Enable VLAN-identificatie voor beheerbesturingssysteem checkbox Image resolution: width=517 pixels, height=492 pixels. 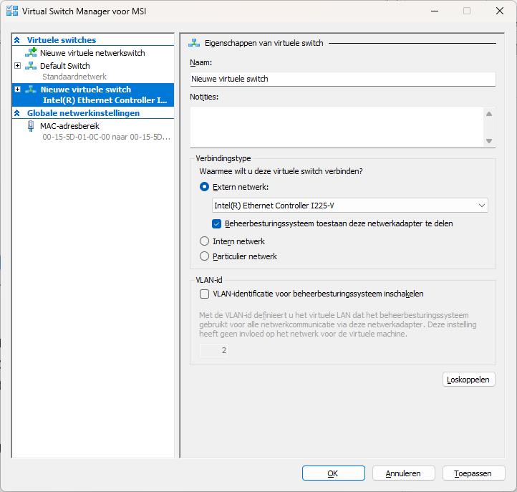[204, 294]
